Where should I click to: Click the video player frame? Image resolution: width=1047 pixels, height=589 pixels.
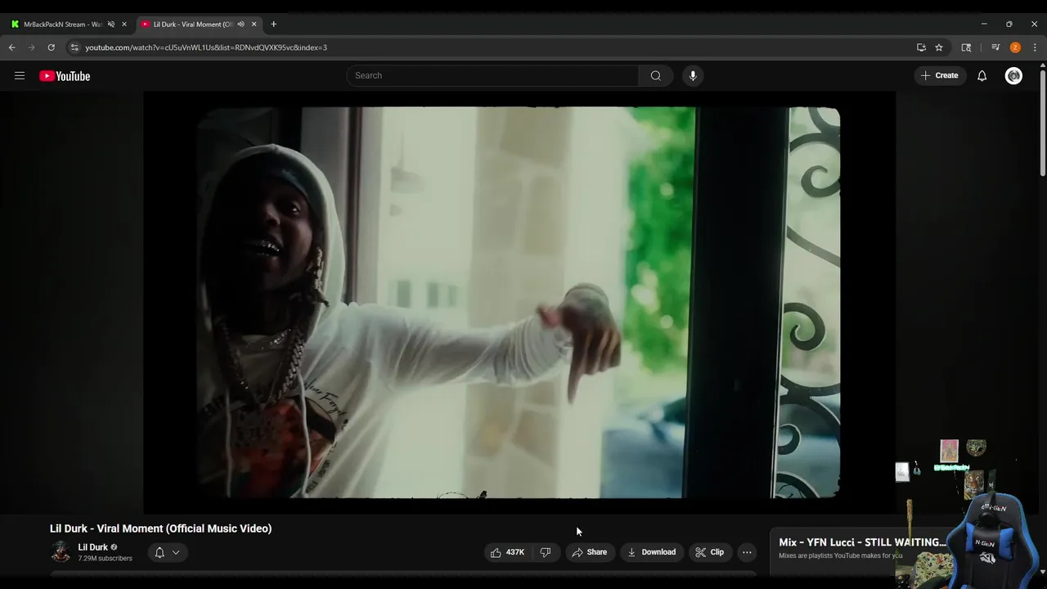[x=519, y=302]
